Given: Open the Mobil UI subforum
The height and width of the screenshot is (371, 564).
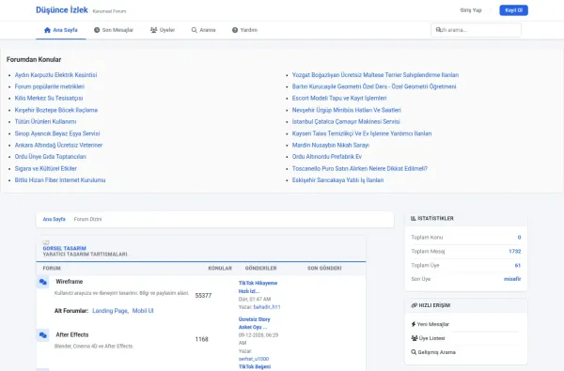Looking at the screenshot, I should [x=143, y=311].
